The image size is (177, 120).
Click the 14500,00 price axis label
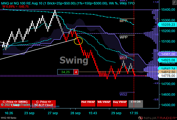tap(168, 105)
